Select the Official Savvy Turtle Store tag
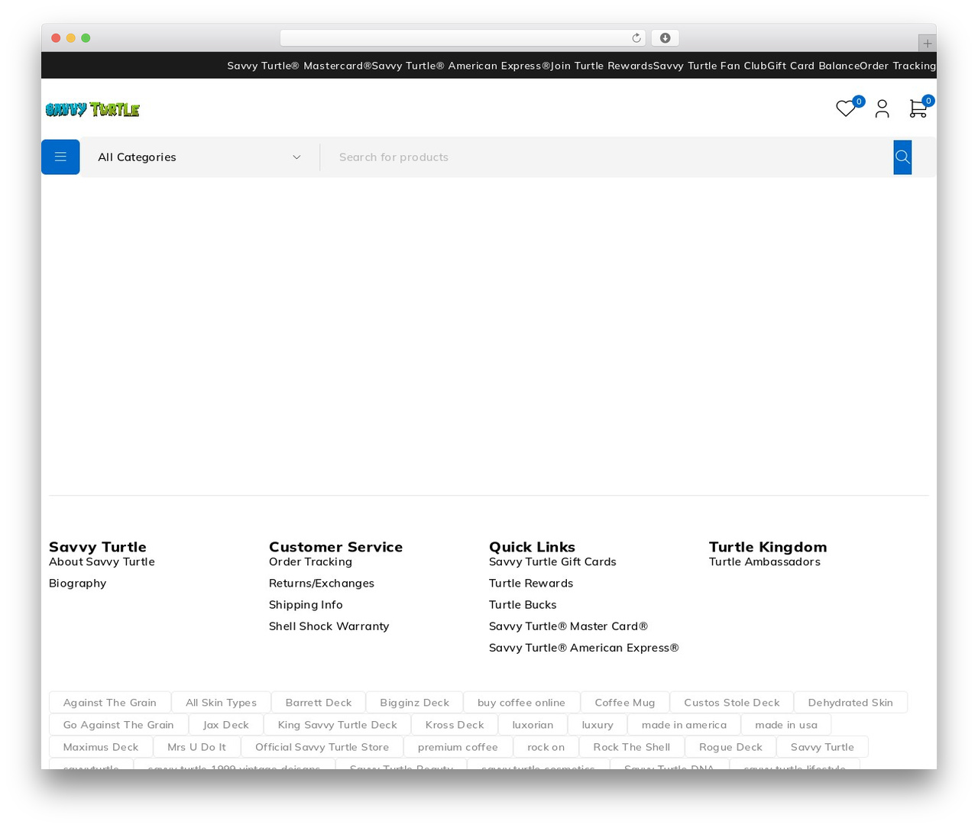Image resolution: width=978 pixels, height=828 pixels. (x=322, y=747)
